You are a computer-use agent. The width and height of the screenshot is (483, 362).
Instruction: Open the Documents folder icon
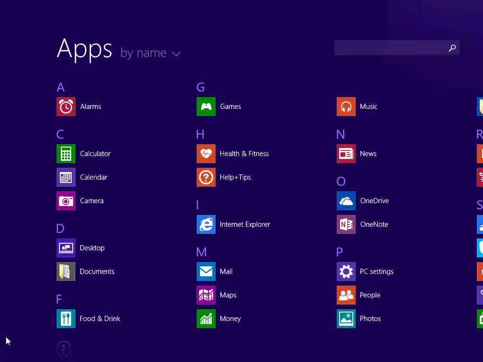(66, 271)
